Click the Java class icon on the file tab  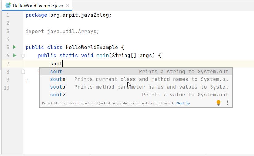pos(8,5)
